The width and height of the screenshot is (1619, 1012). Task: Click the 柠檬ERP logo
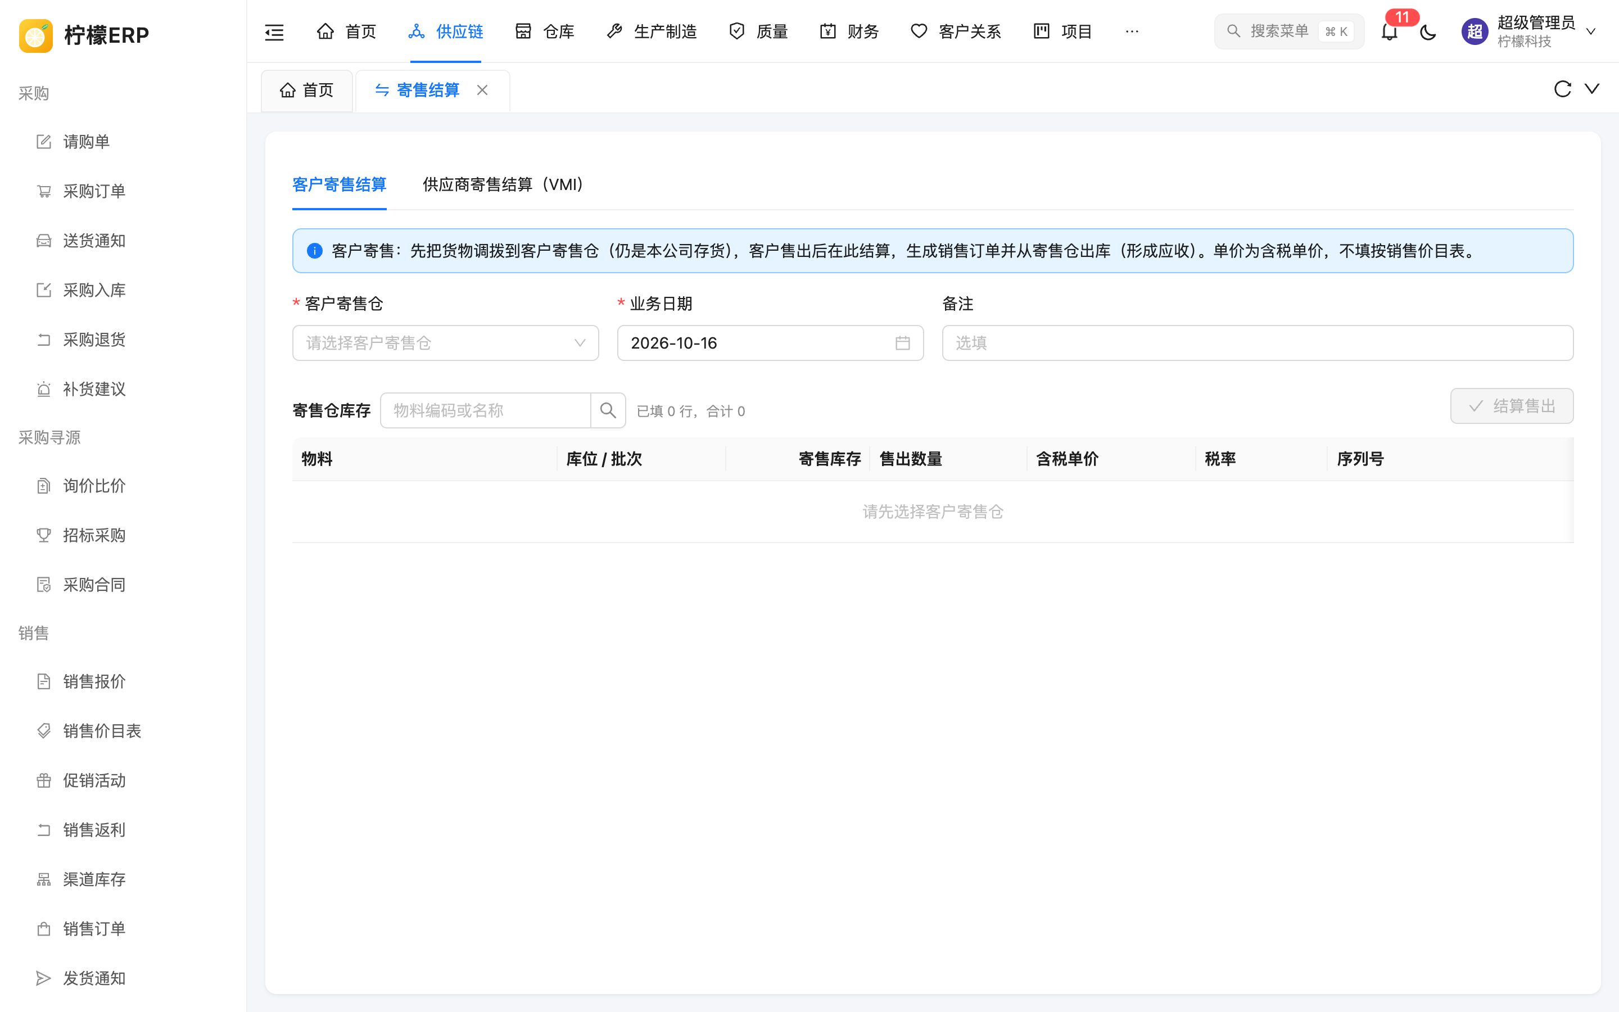coord(84,35)
